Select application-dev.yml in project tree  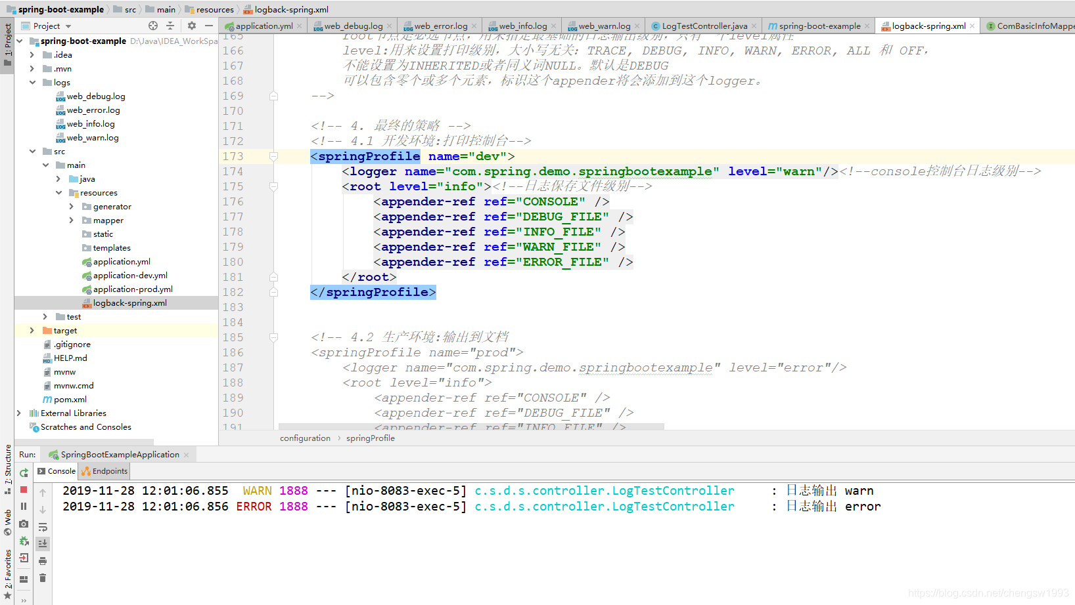click(x=130, y=276)
